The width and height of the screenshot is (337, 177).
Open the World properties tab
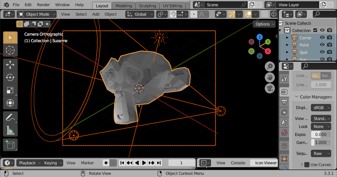coord(284,133)
